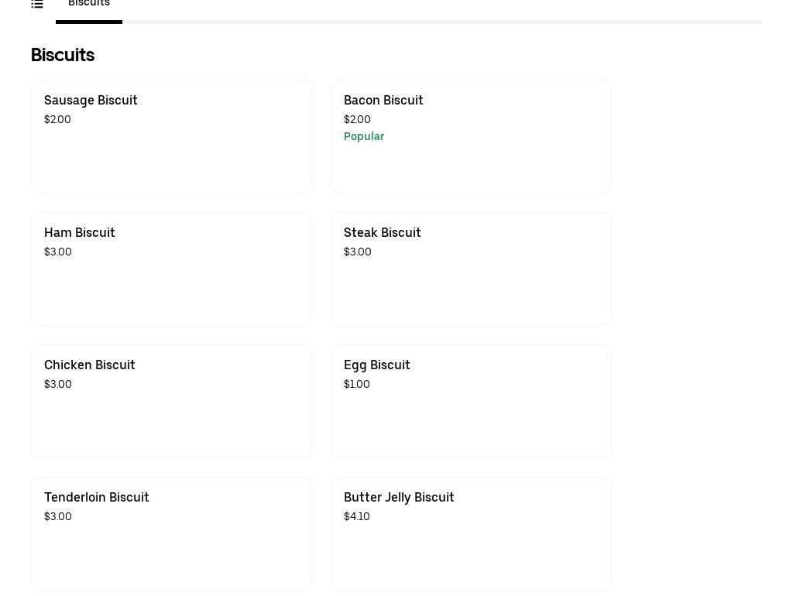Click the $1.00 Egg Biscuit price
The width and height of the screenshot is (793, 596).
357,384
